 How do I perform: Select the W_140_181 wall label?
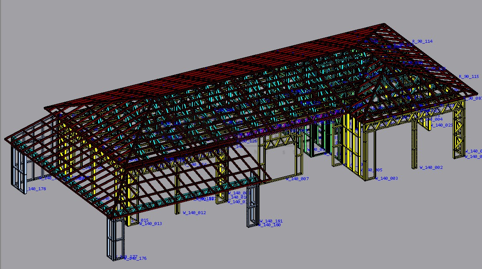(271, 221)
